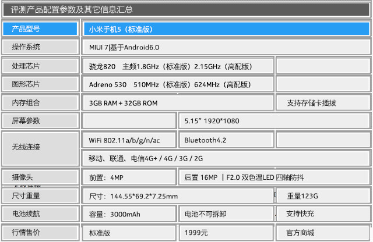Click the 操作系统 row label
Screen dimensions: 373x242
point(40,47)
